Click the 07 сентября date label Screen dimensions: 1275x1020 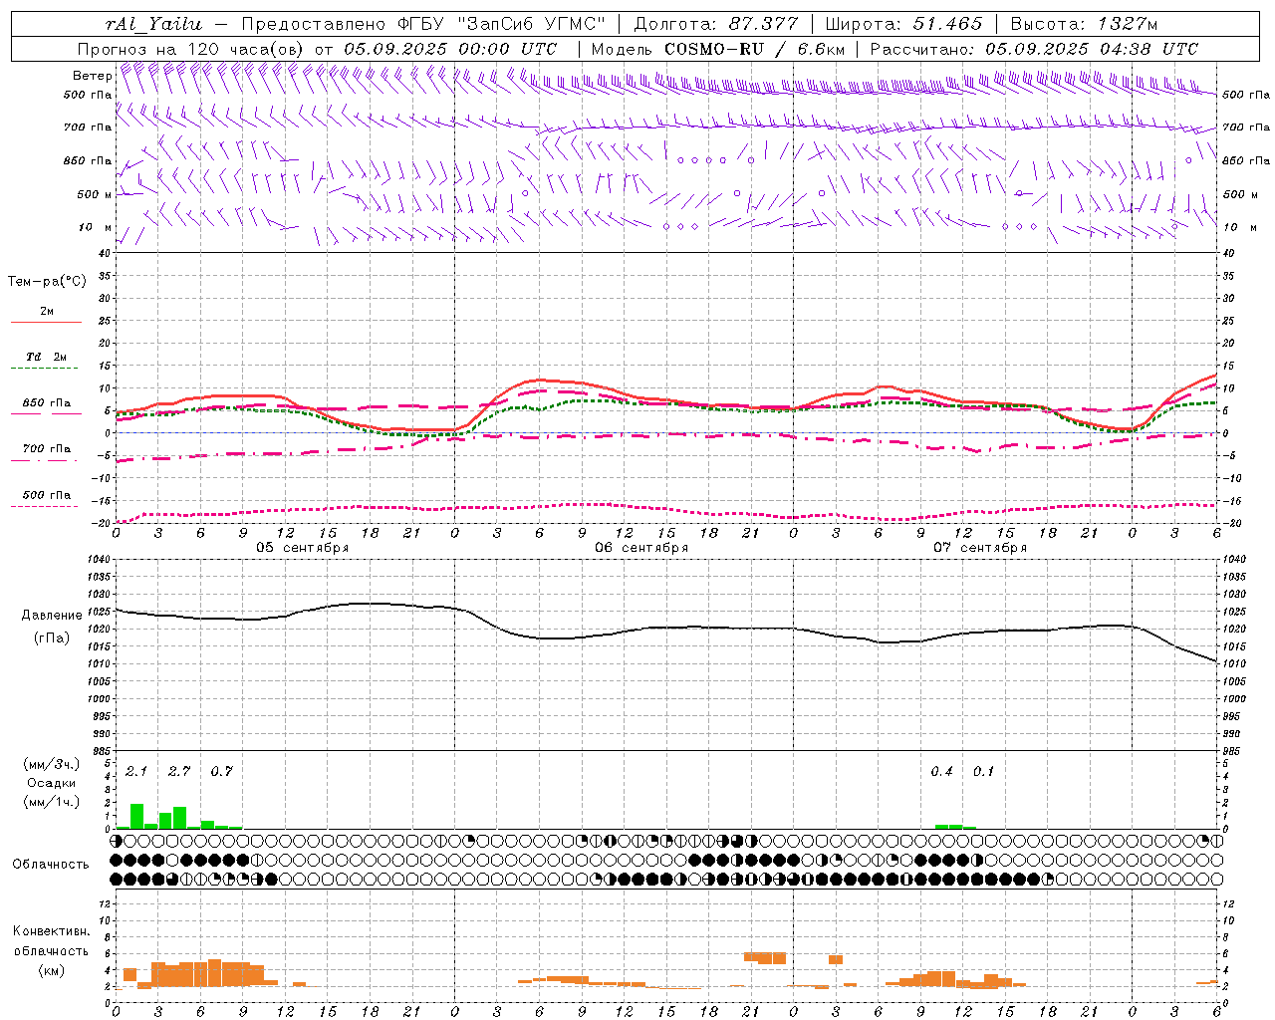coord(979,548)
